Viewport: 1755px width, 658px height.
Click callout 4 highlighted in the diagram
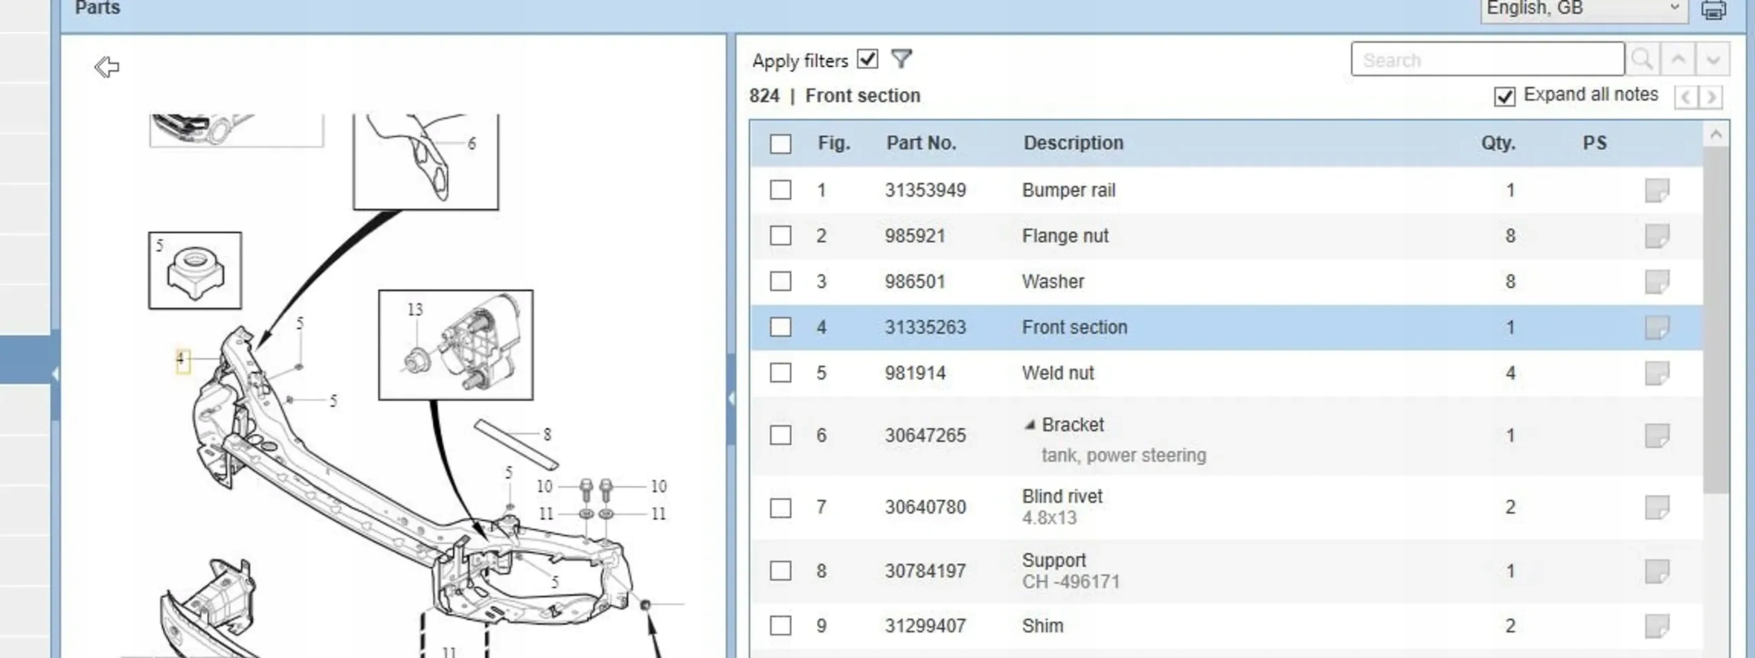coord(182,360)
